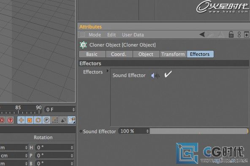
Task: Toggle the Attributes lock element icon
Action: [x=231, y=34]
